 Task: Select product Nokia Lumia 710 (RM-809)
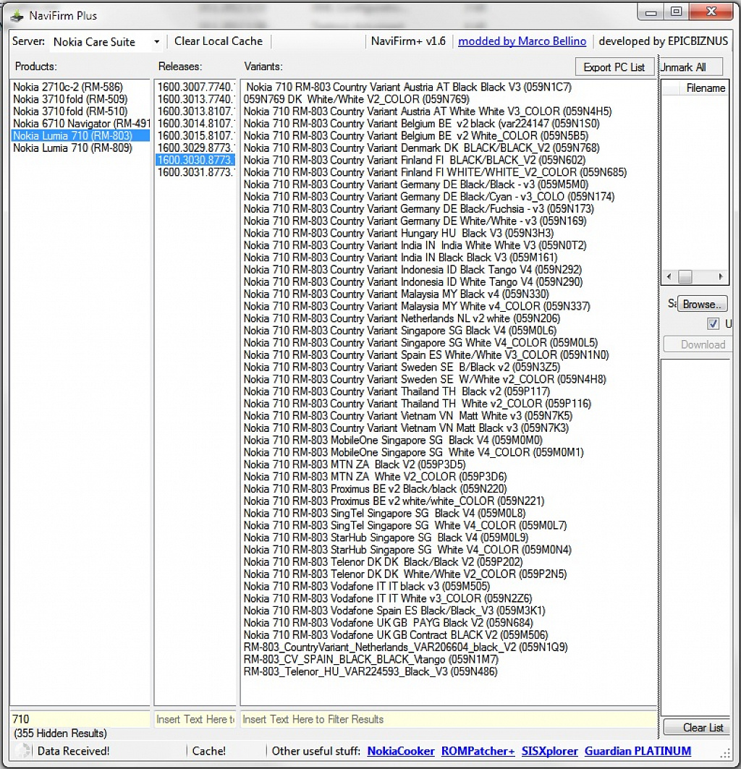point(72,148)
